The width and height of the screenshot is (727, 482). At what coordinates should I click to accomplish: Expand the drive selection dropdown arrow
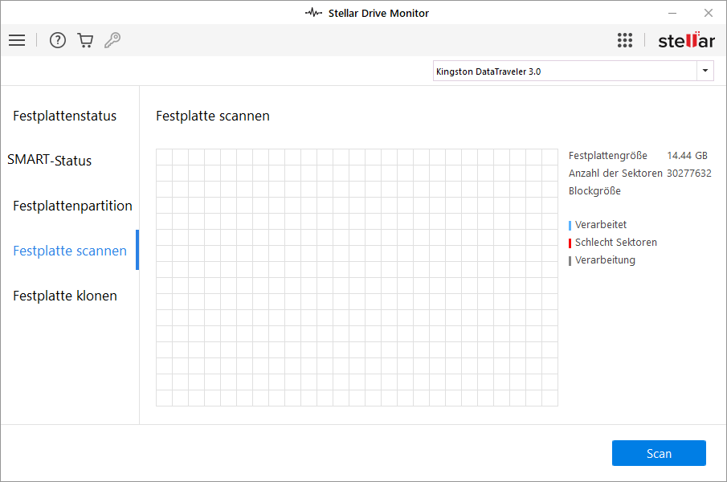(x=705, y=71)
